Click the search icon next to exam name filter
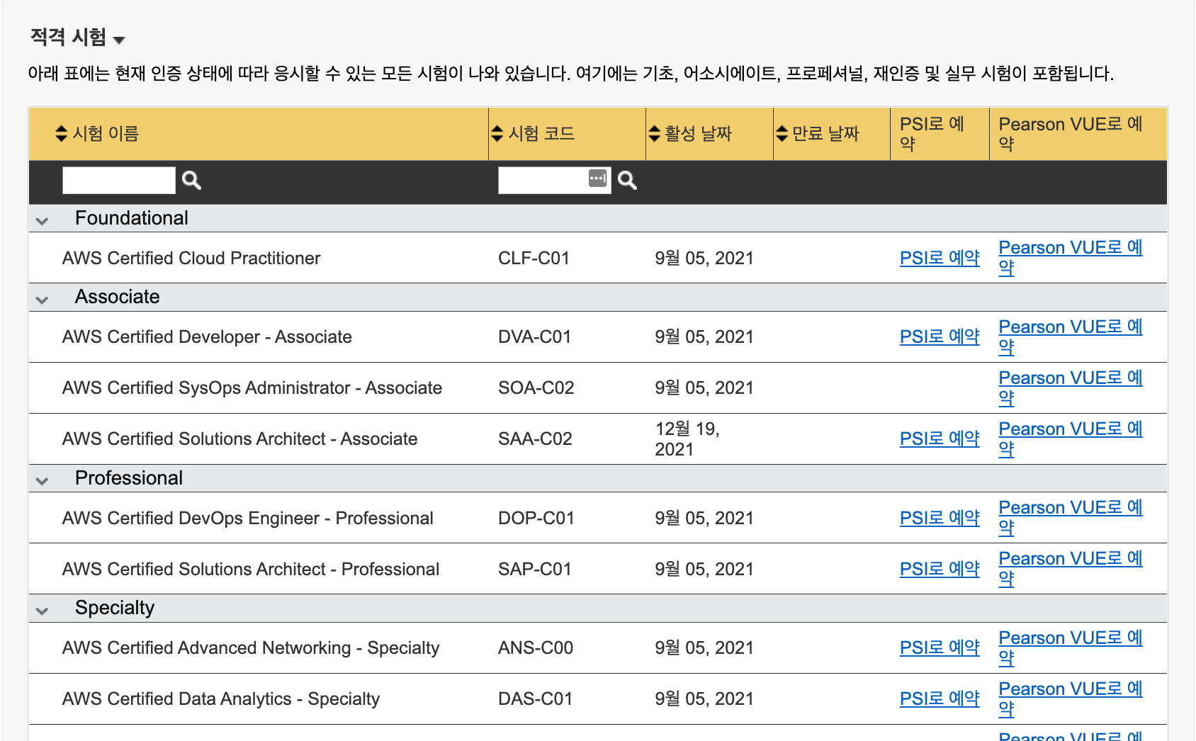Image resolution: width=1196 pixels, height=741 pixels. click(191, 181)
